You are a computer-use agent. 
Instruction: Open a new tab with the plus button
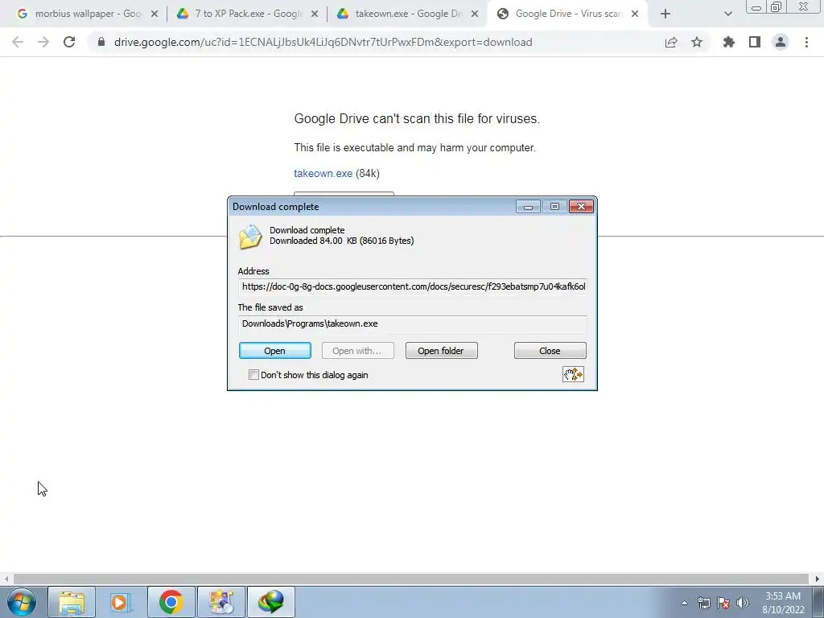665,14
